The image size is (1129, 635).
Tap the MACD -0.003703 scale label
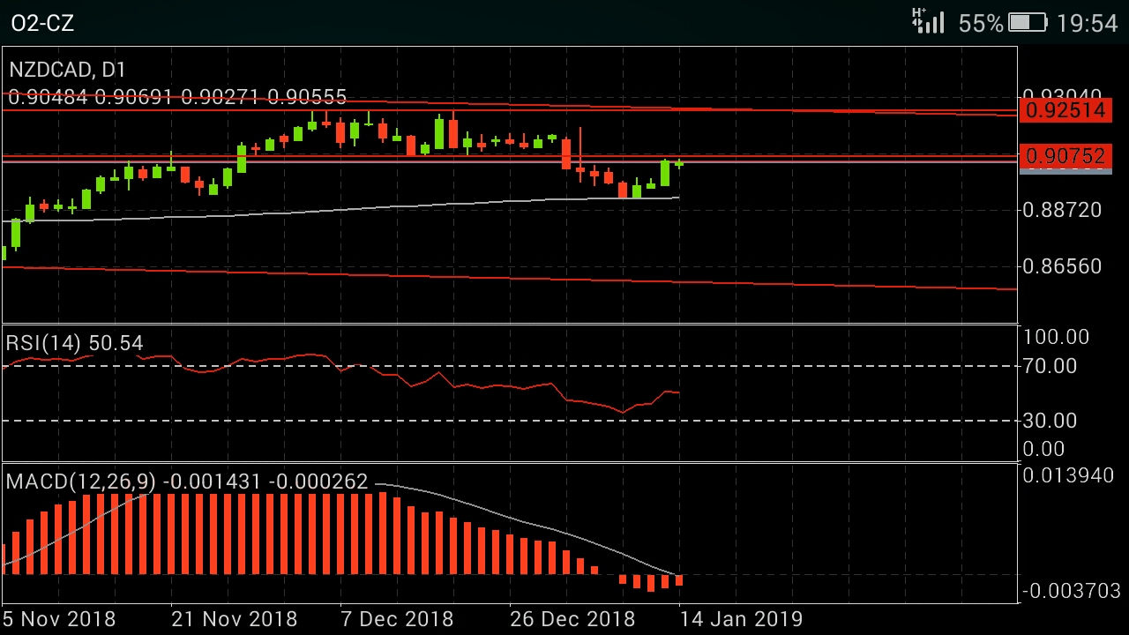[x=1071, y=591]
